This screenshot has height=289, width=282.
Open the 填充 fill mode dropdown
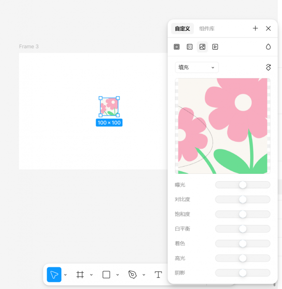197,67
